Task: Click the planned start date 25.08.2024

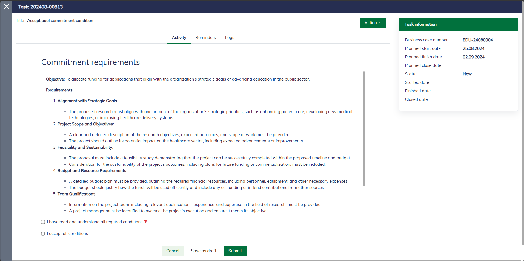Action: pos(474,48)
